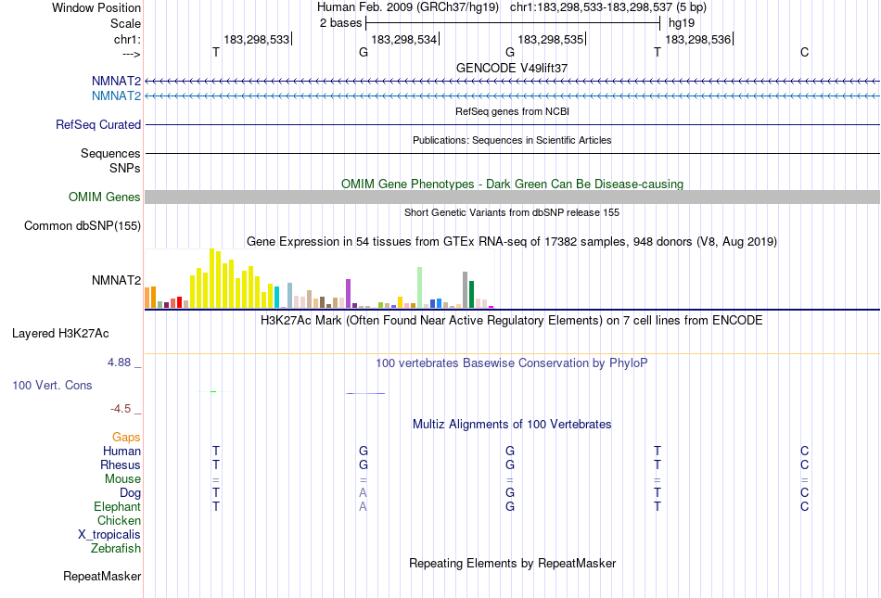
Task: Click the Window Position label
Action: pyautogui.click(x=96, y=7)
